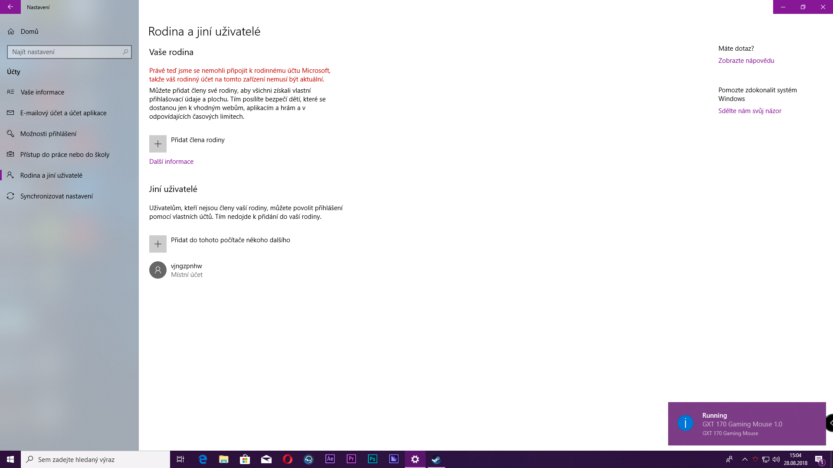Viewport: 833px width, 468px height.
Task: Open Domů home page
Action: [x=29, y=32]
